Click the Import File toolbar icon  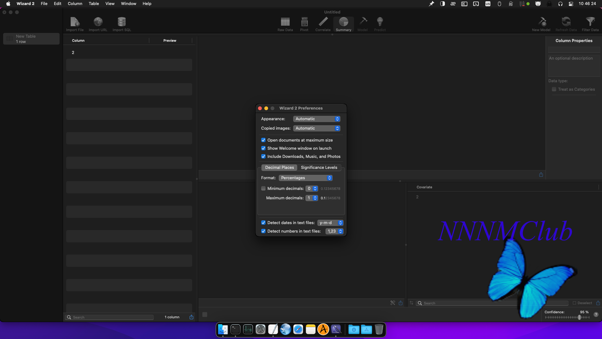(75, 24)
